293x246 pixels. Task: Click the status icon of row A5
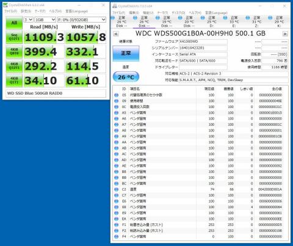click(x=117, y=113)
